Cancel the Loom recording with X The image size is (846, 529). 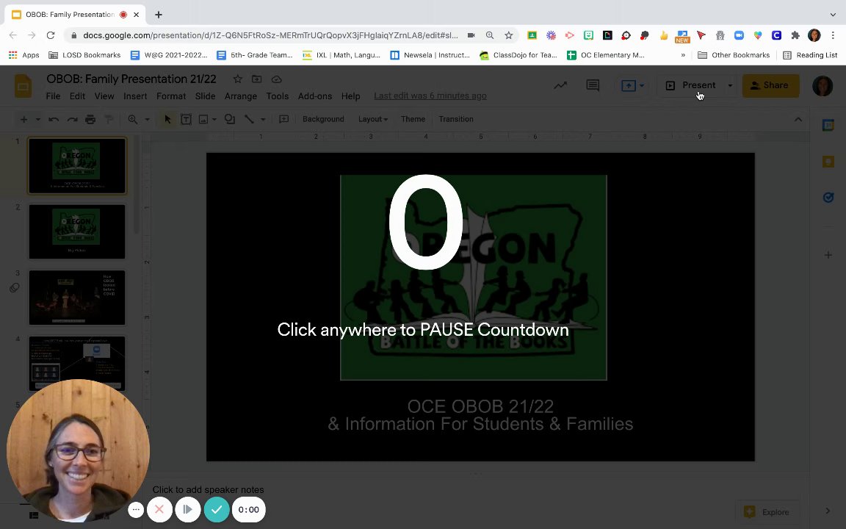click(159, 510)
